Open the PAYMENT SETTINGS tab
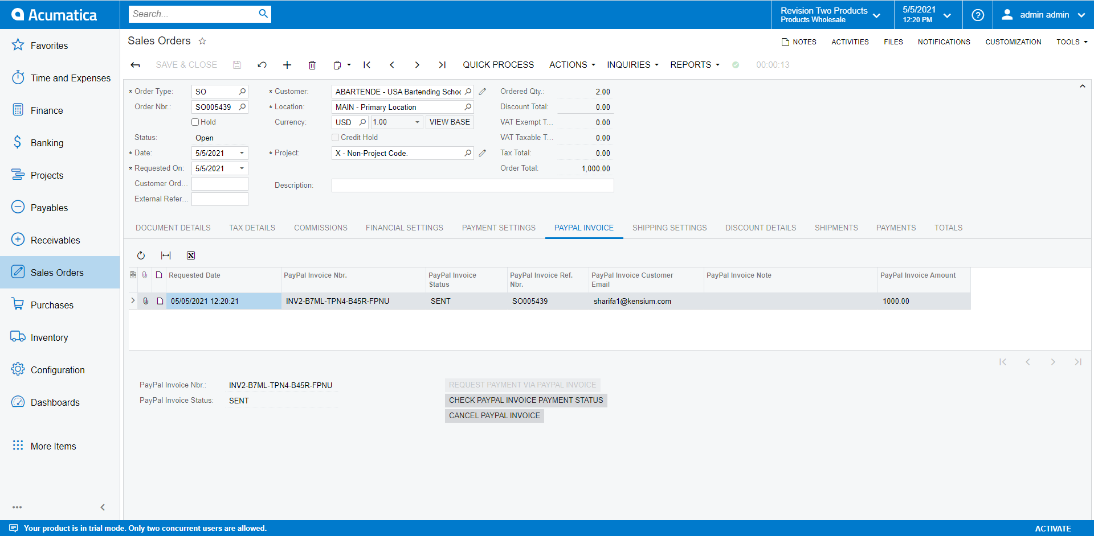1094x536 pixels. click(x=499, y=228)
